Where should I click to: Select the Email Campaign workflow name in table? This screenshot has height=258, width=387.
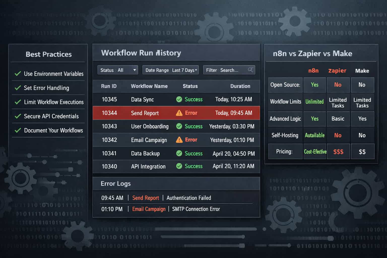coord(149,140)
